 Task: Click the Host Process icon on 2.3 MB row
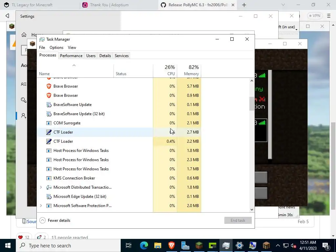[49, 160]
